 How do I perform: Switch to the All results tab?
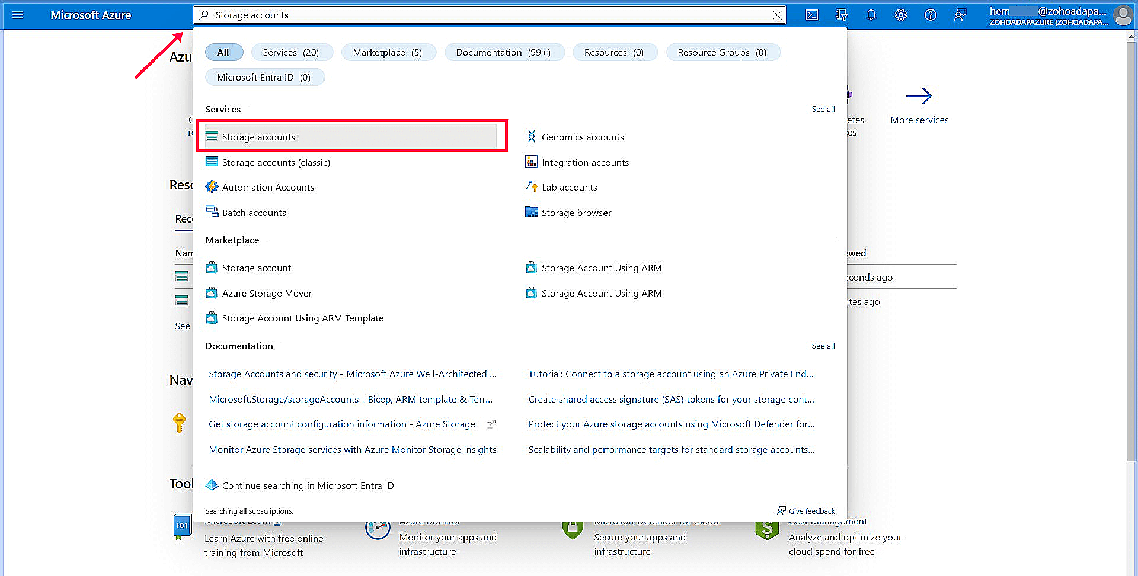tap(224, 52)
